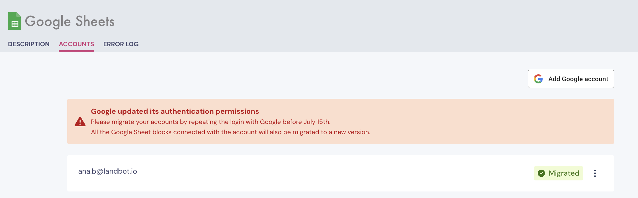Viewport: 638px width, 198px height.
Task: Click the Google Sheets title text
Action: [70, 21]
